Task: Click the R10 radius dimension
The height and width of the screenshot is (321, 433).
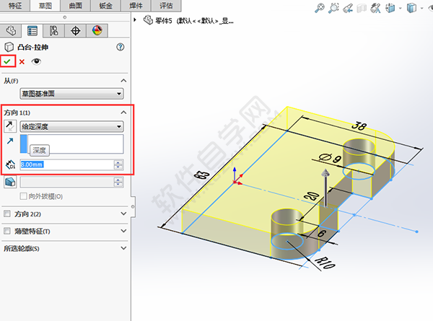Action: click(325, 263)
